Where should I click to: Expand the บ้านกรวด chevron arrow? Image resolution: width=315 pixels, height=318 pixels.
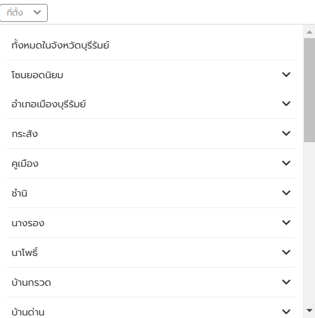point(286,282)
